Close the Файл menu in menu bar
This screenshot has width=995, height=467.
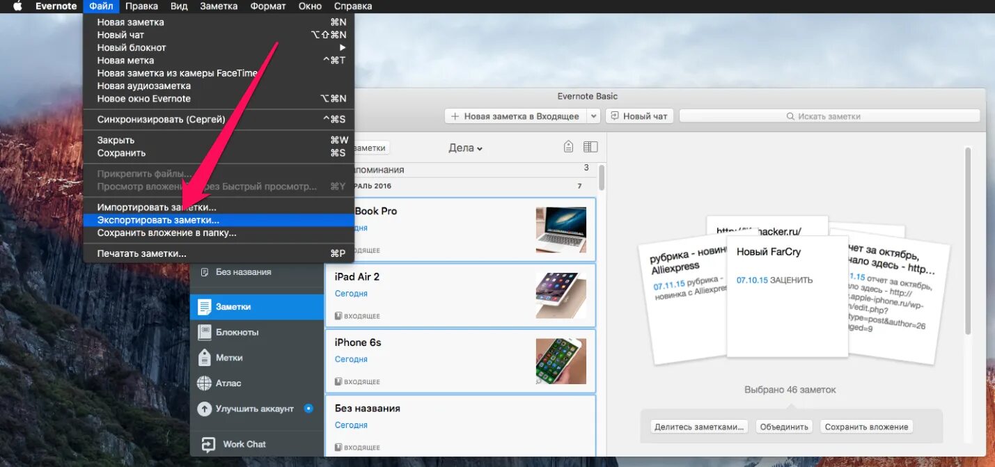point(101,6)
